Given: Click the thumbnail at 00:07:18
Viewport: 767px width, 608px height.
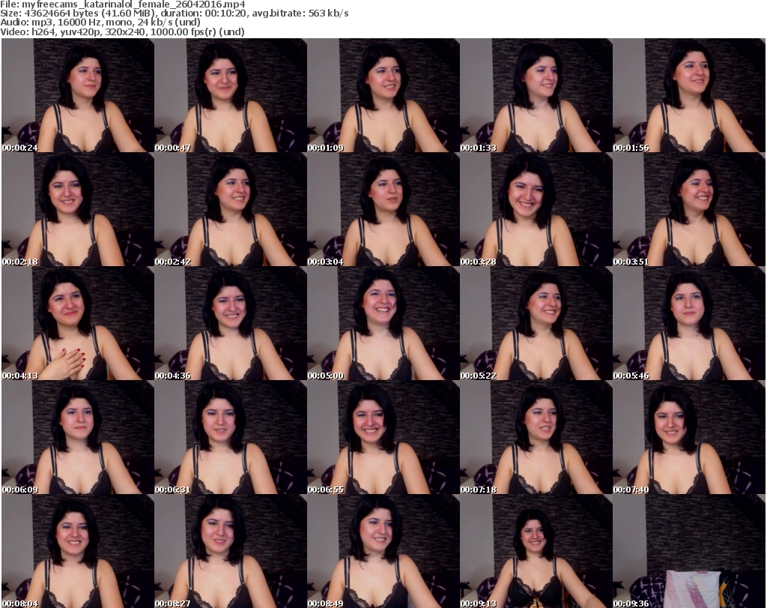Looking at the screenshot, I should pyautogui.click(x=536, y=437).
